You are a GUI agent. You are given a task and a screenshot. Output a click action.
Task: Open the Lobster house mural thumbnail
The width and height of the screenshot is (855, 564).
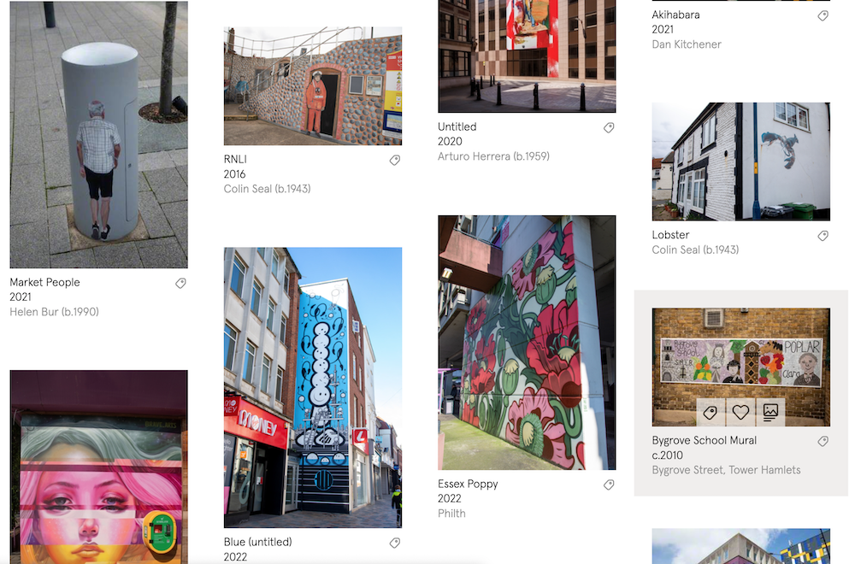point(741,162)
